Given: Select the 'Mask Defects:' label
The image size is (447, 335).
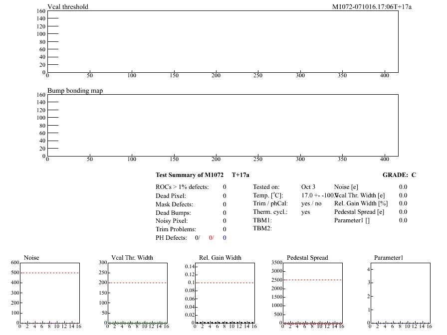Looking at the screenshot, I should click(x=174, y=204).
